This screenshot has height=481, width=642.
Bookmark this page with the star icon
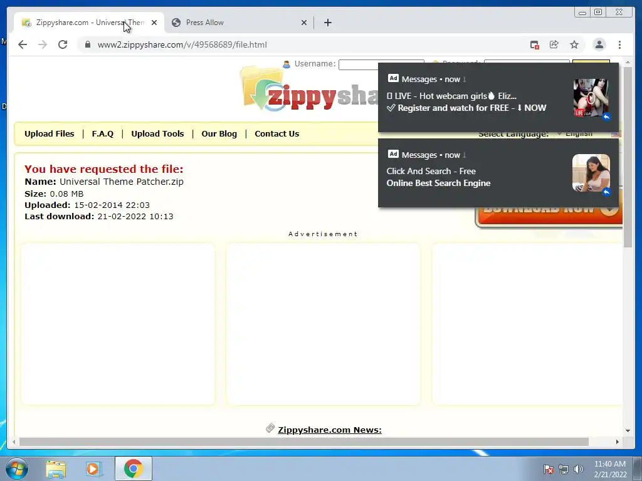[x=574, y=44]
